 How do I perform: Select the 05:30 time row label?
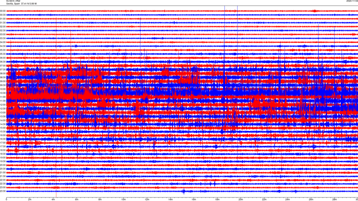(x=3, y=54)
